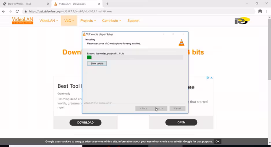Expand the VideoLAN dropdown menu
This screenshot has height=147, width=271.
49,21
